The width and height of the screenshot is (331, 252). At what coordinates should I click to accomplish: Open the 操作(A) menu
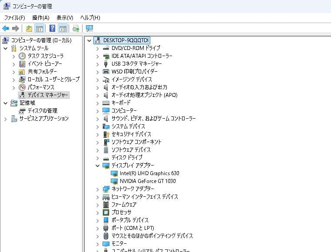click(x=41, y=18)
